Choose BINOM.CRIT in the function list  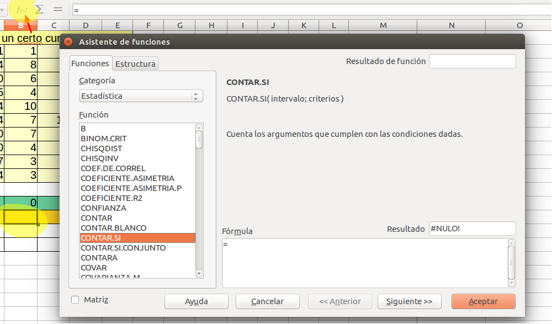tap(103, 139)
